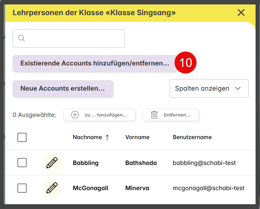The width and height of the screenshot is (260, 209).
Task: Sort by the Benutzername column header
Action: pos(192,137)
